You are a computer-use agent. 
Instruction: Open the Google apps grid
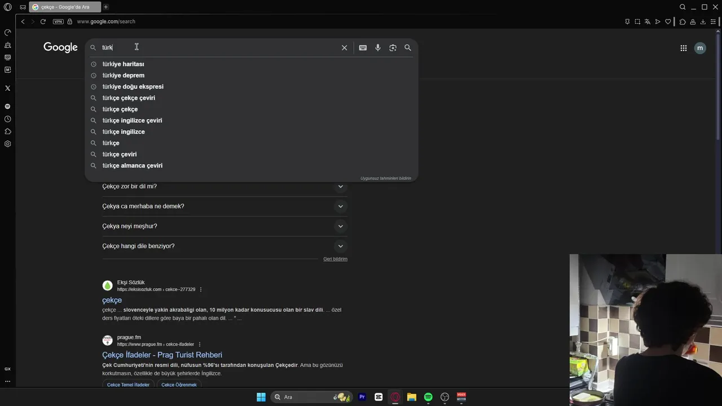[x=683, y=48]
